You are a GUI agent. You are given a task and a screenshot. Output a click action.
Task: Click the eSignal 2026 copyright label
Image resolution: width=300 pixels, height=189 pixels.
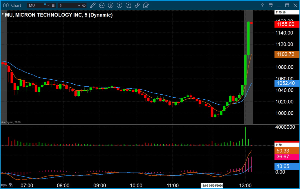click(x=11, y=122)
